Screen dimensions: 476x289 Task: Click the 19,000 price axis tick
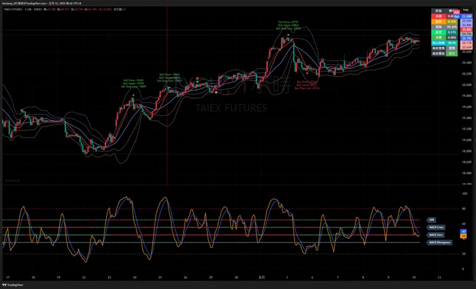[x=467, y=140]
